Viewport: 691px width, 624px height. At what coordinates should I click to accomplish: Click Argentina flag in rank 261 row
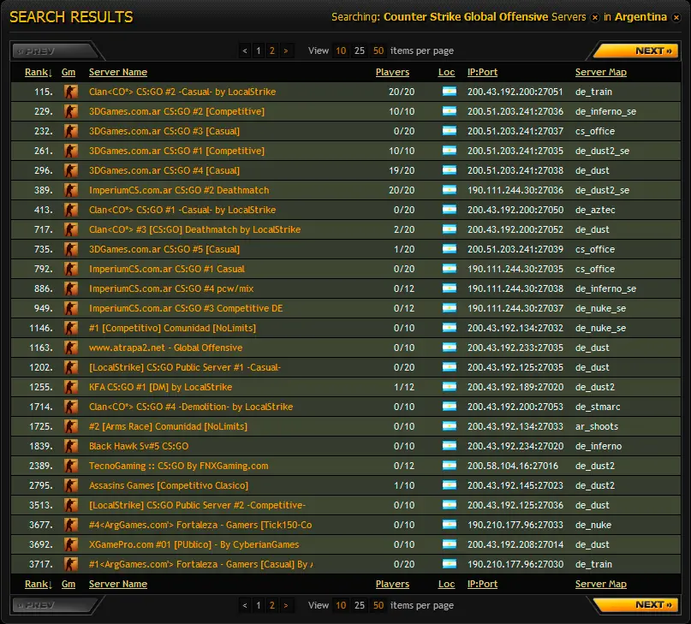click(449, 151)
